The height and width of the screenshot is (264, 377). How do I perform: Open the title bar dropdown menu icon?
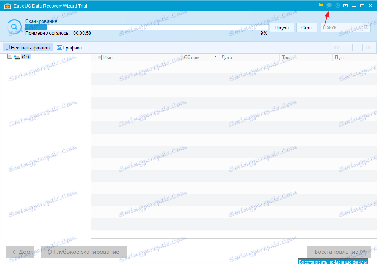[x=345, y=6]
